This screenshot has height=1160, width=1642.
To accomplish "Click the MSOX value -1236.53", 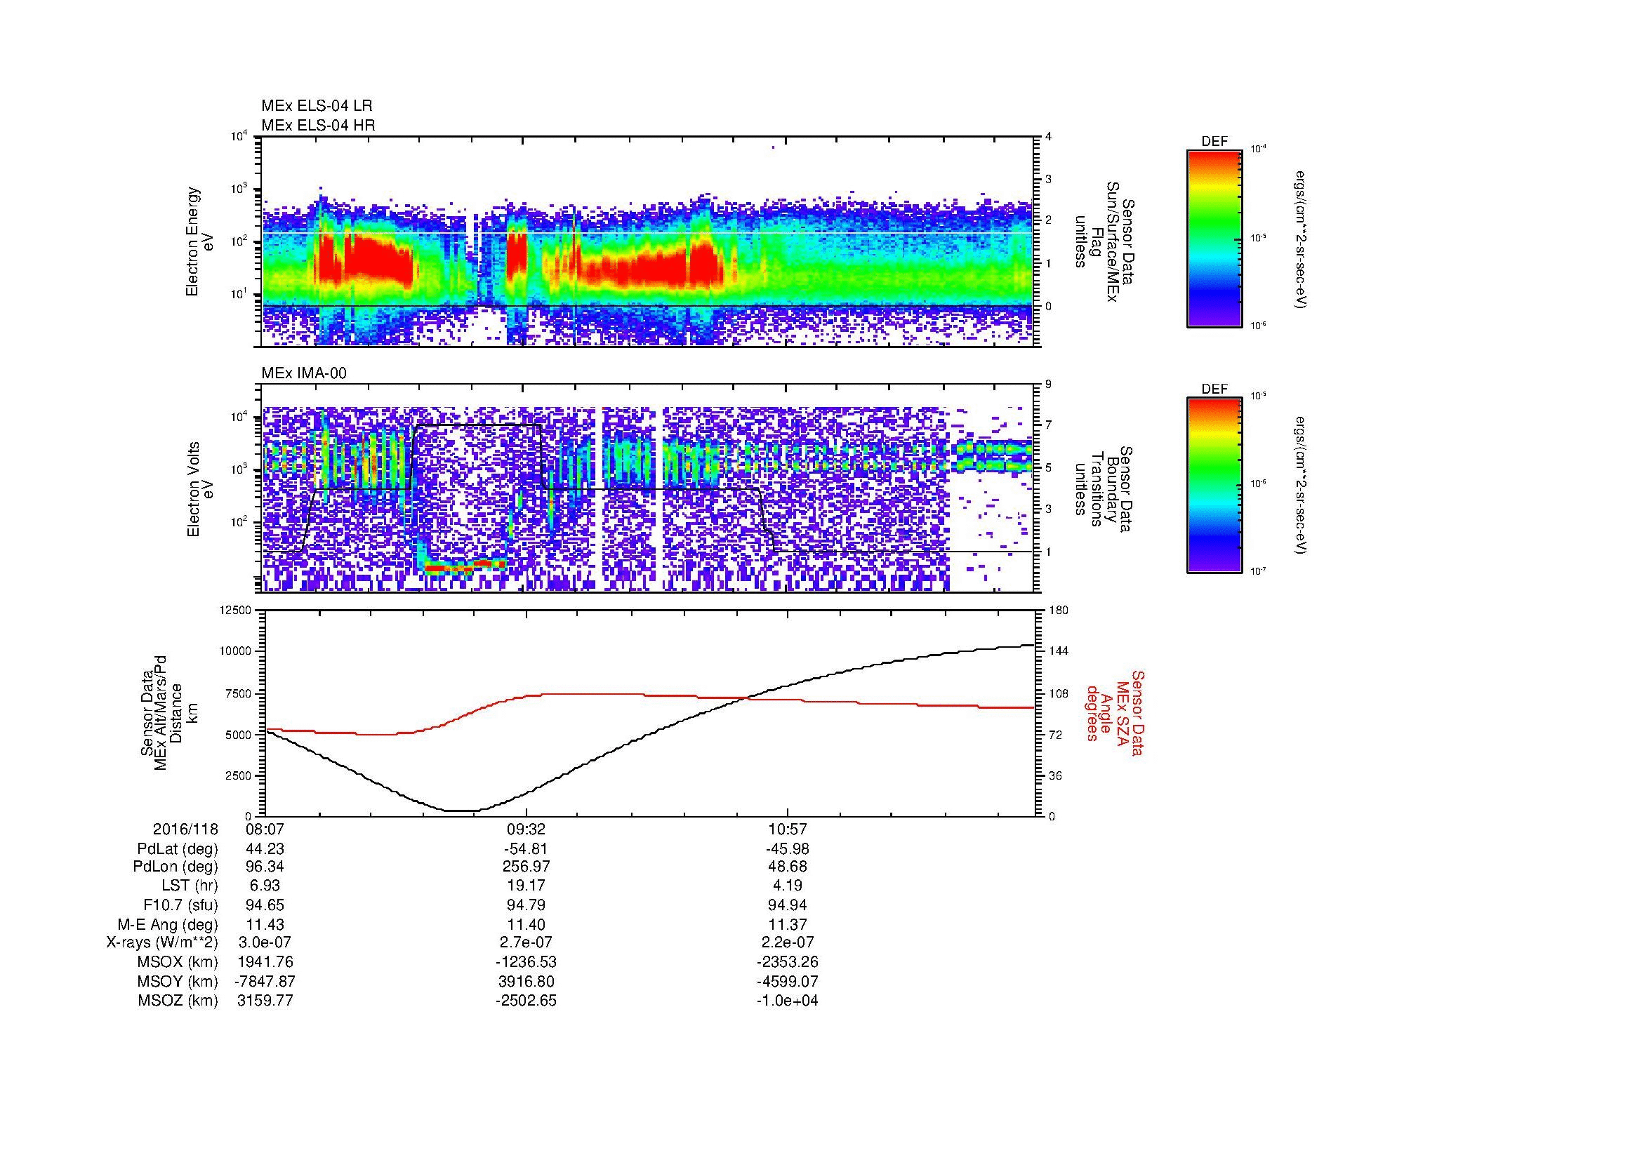I will 527,962.
